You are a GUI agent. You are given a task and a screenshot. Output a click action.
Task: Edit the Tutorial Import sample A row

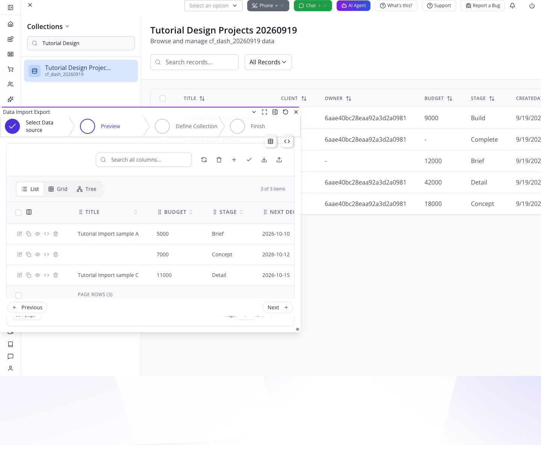[x=20, y=234]
